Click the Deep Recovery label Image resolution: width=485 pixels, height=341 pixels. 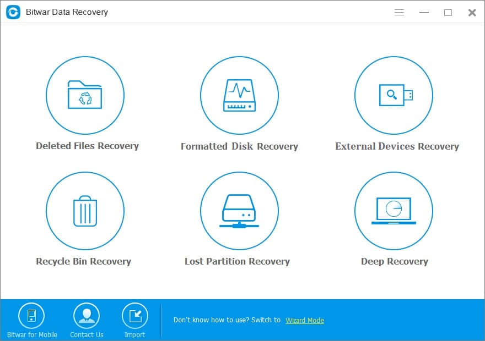[x=395, y=261]
